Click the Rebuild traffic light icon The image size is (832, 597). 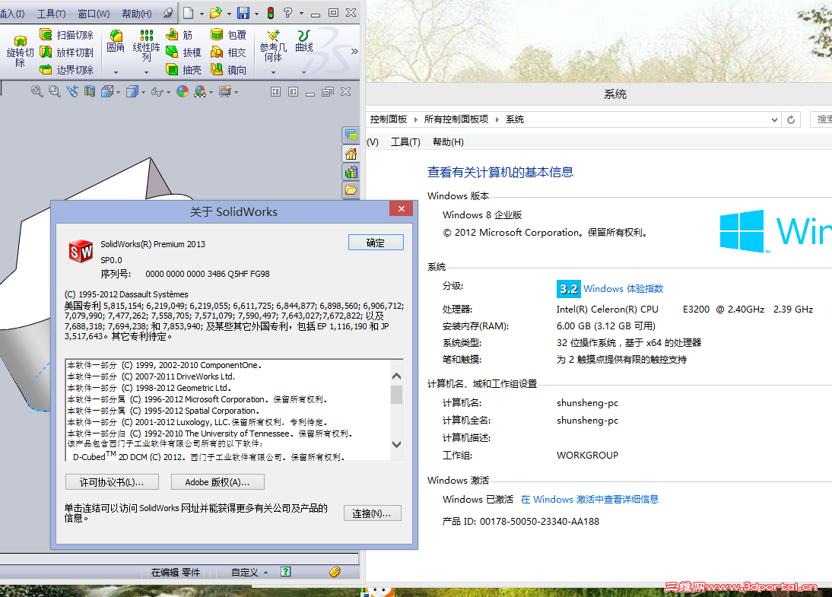point(271,13)
